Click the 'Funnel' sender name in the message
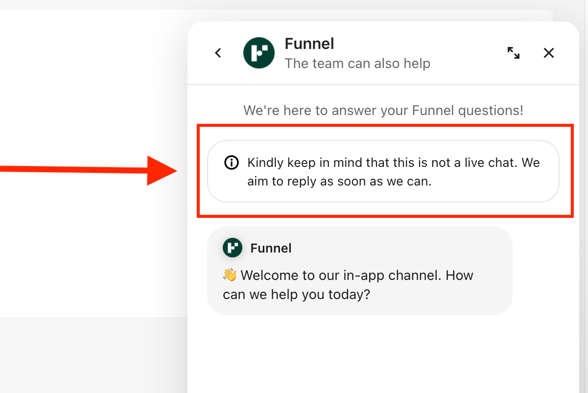Viewport: 588px width, 393px height. click(271, 248)
